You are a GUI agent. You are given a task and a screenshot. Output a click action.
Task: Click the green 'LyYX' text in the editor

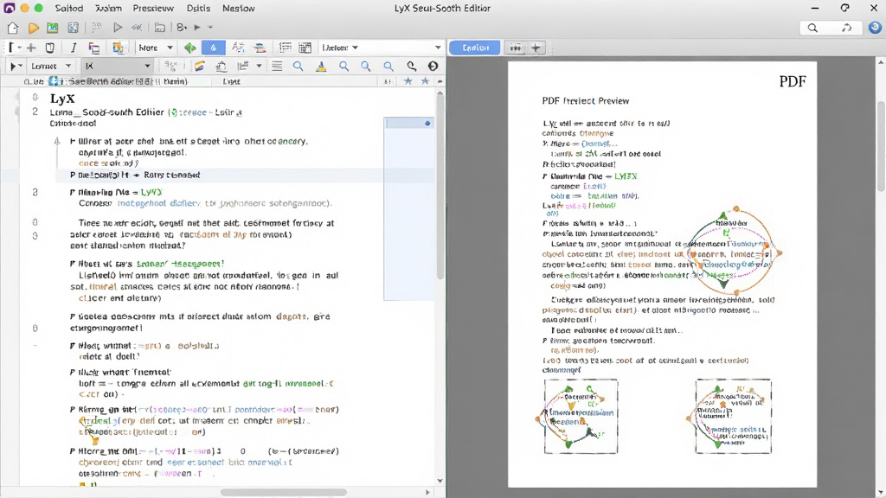(x=151, y=192)
